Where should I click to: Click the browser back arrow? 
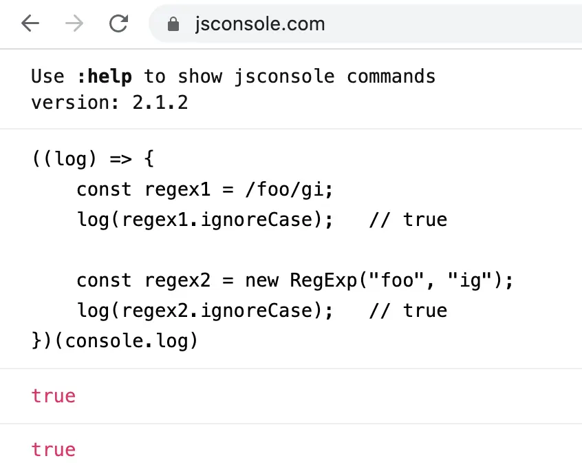(x=30, y=24)
